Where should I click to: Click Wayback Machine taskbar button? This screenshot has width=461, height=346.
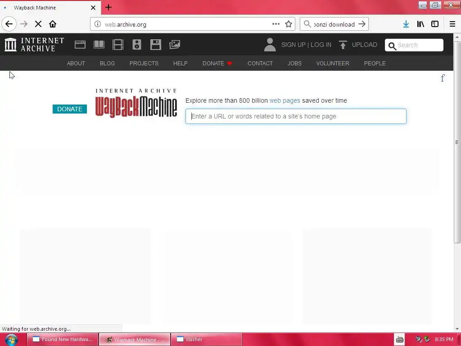click(x=135, y=339)
